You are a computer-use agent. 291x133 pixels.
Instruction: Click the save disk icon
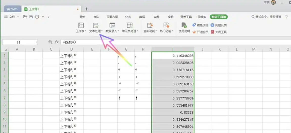(31, 17)
